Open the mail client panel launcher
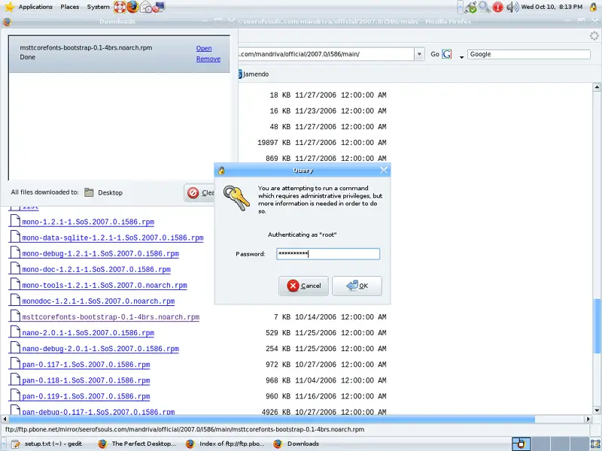Screen dimensions: 602x451 [x=146, y=7]
